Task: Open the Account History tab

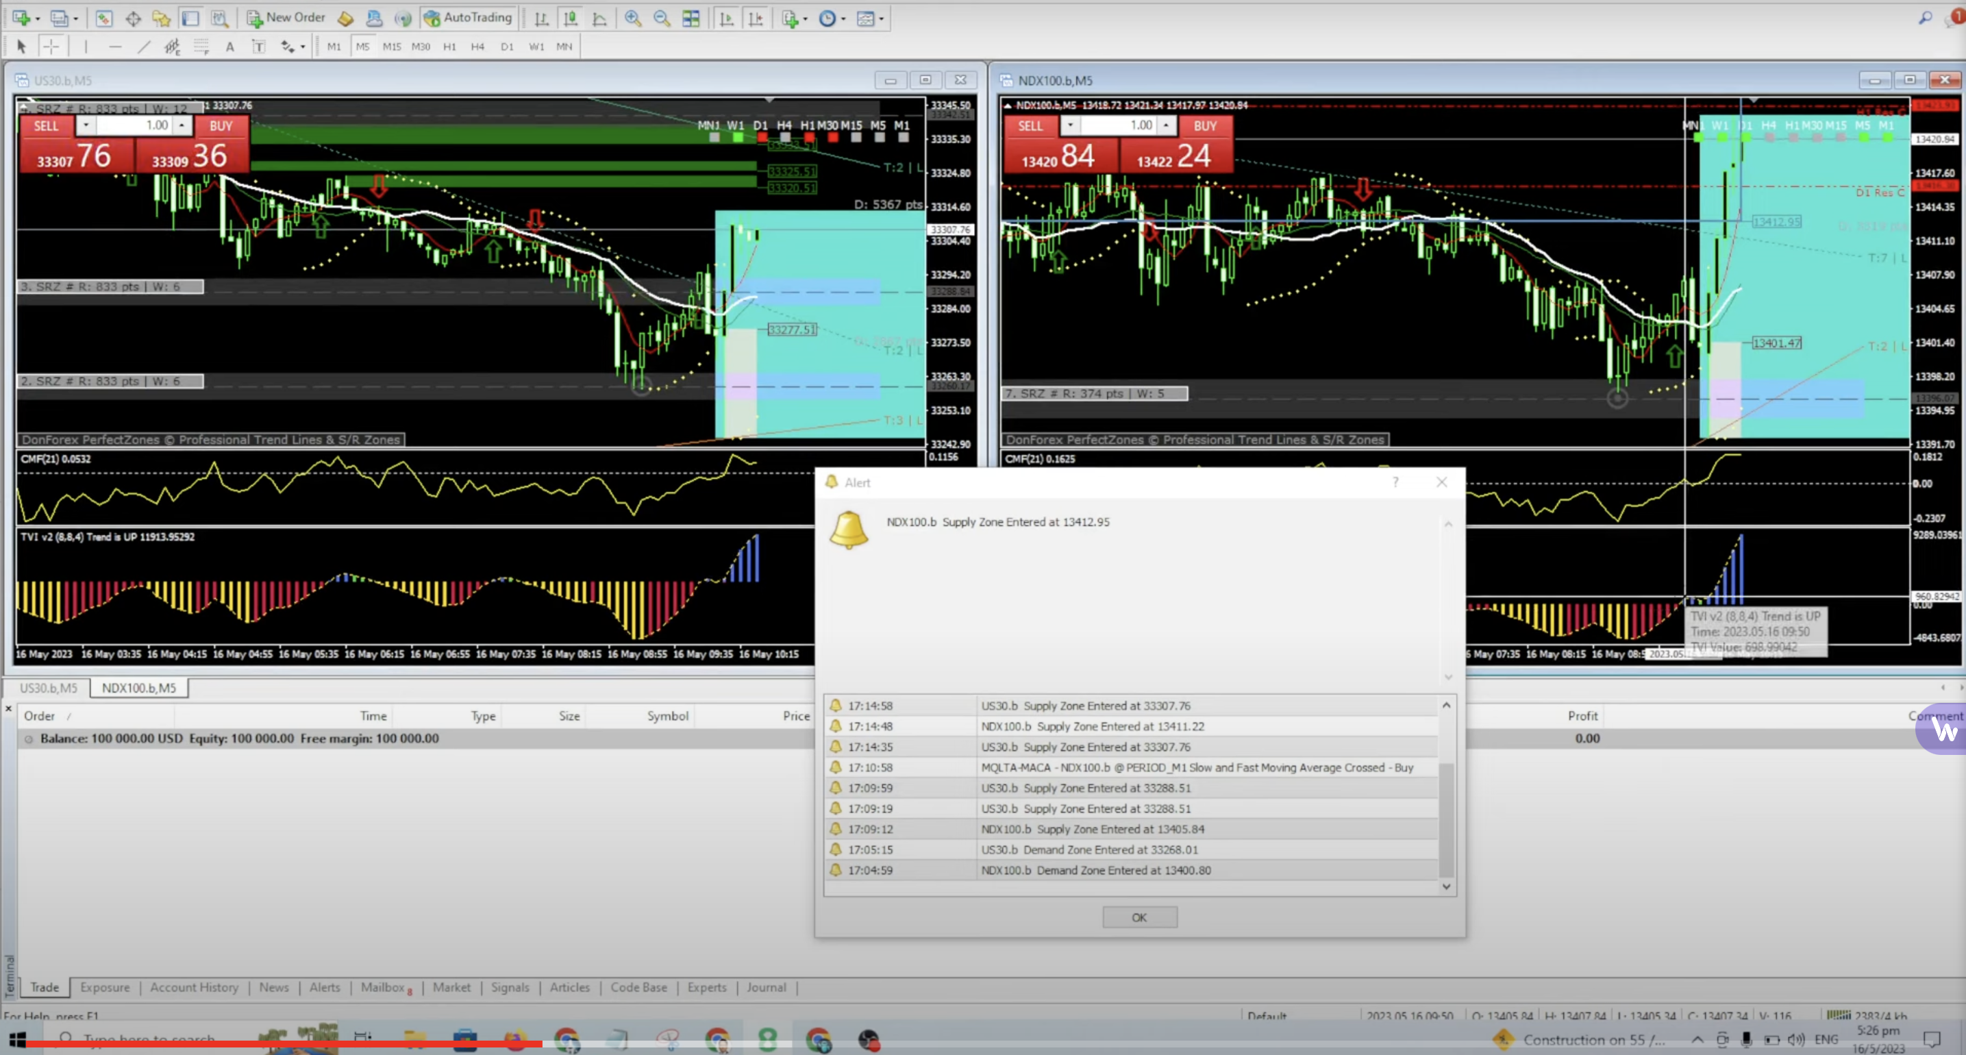Action: coord(194,987)
